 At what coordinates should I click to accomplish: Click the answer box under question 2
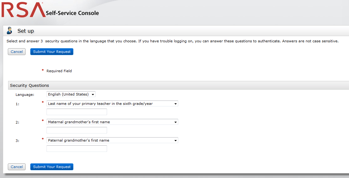[77, 130]
